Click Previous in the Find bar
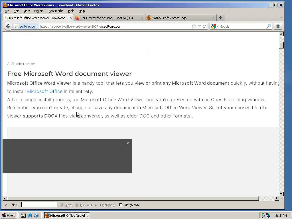292x219 pixels. click(84, 205)
